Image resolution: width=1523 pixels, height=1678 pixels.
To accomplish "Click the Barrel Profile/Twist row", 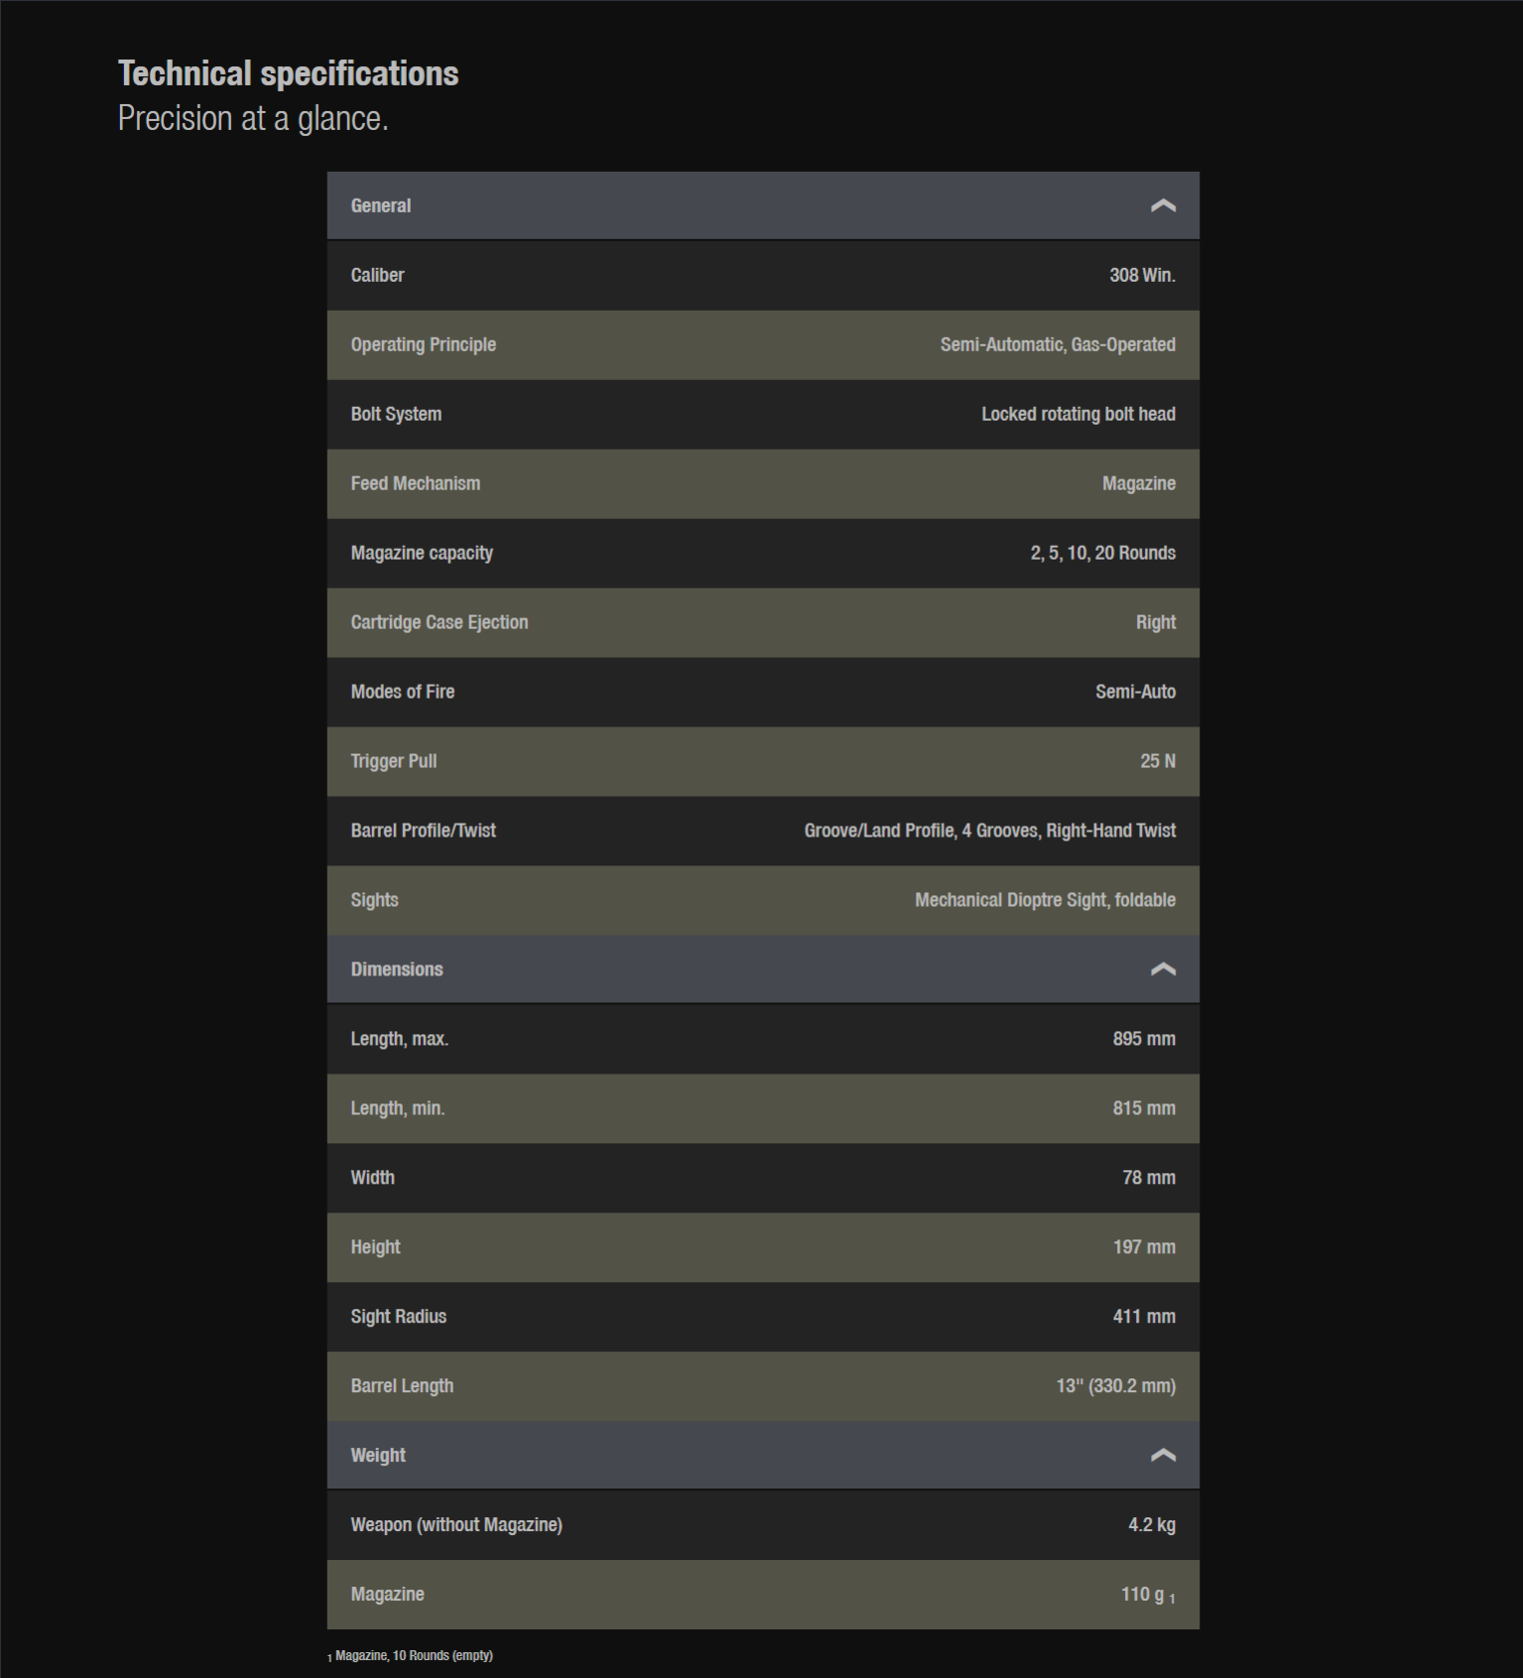I will pos(762,831).
